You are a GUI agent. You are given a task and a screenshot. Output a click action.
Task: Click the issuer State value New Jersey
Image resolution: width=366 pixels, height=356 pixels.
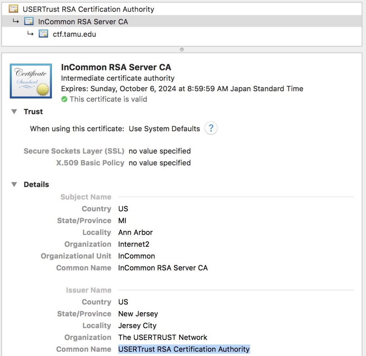pos(138,314)
